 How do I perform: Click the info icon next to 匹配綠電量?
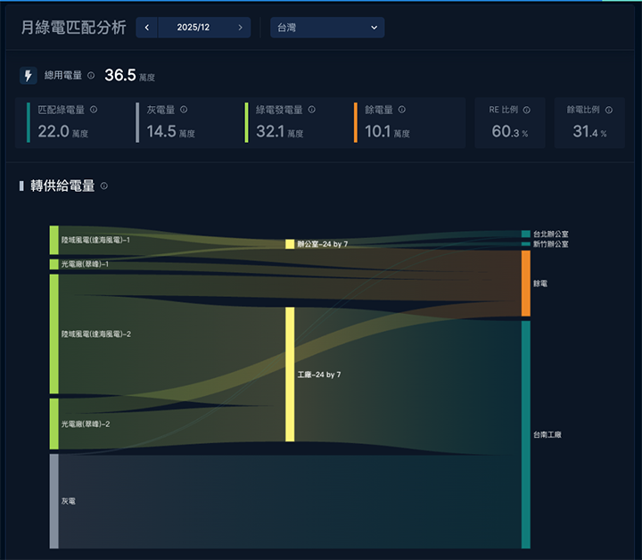coord(94,110)
